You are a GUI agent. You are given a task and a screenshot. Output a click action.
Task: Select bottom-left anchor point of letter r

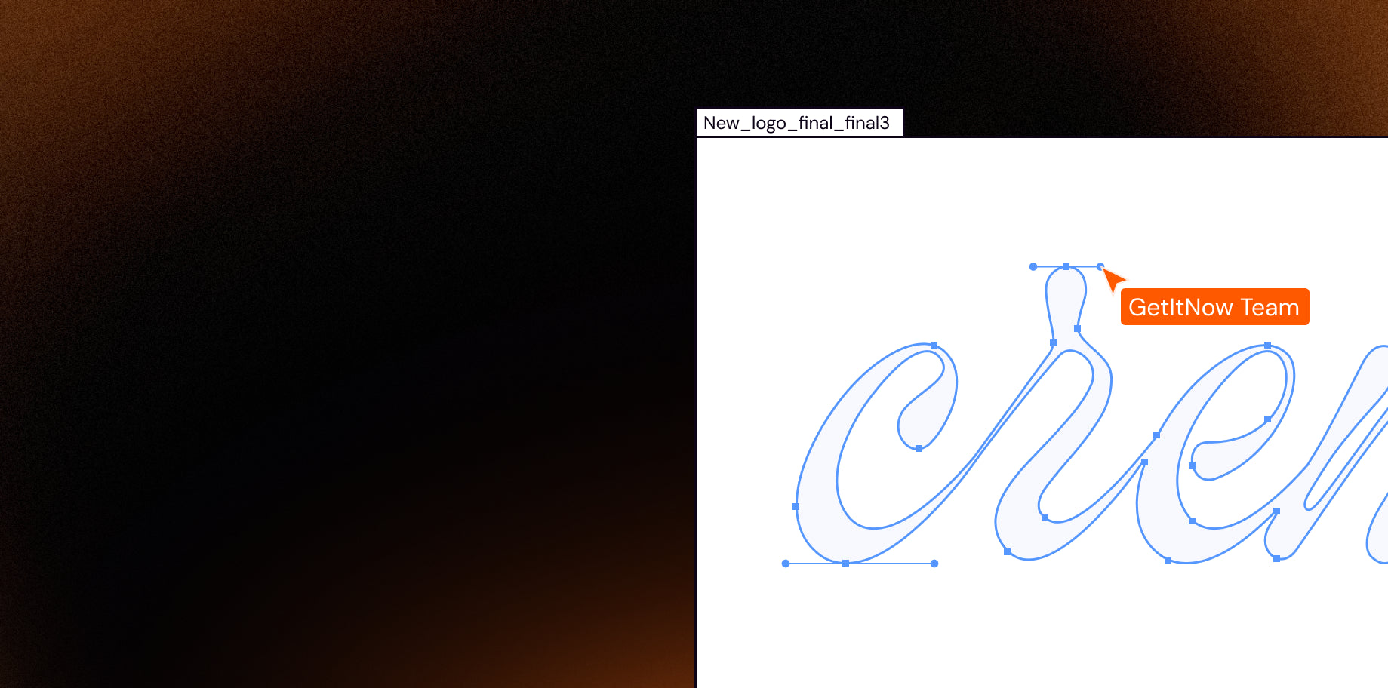point(1007,552)
